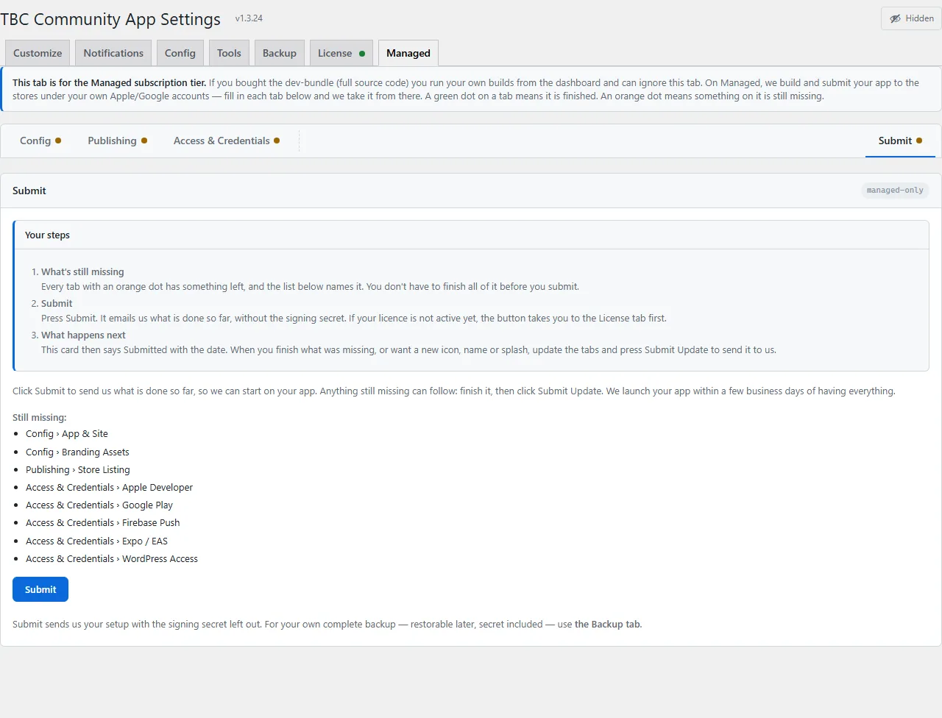Click 'Access & Credentials › WordPress Access' item
The image size is (942, 718).
112,558
